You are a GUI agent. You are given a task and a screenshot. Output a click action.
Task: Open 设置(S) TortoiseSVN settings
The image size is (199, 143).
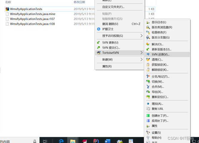[x=167, y=133]
